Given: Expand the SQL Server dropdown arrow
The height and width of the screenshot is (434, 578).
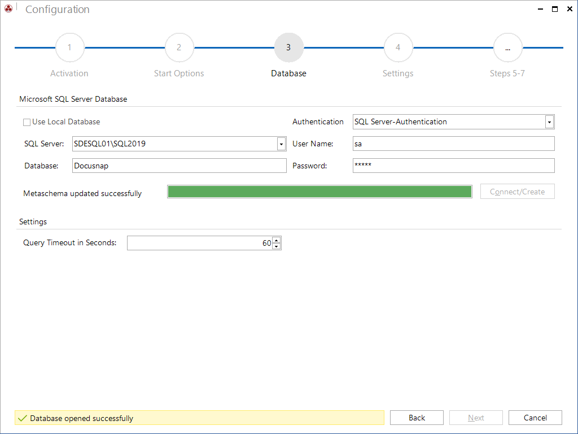Looking at the screenshot, I should point(281,144).
